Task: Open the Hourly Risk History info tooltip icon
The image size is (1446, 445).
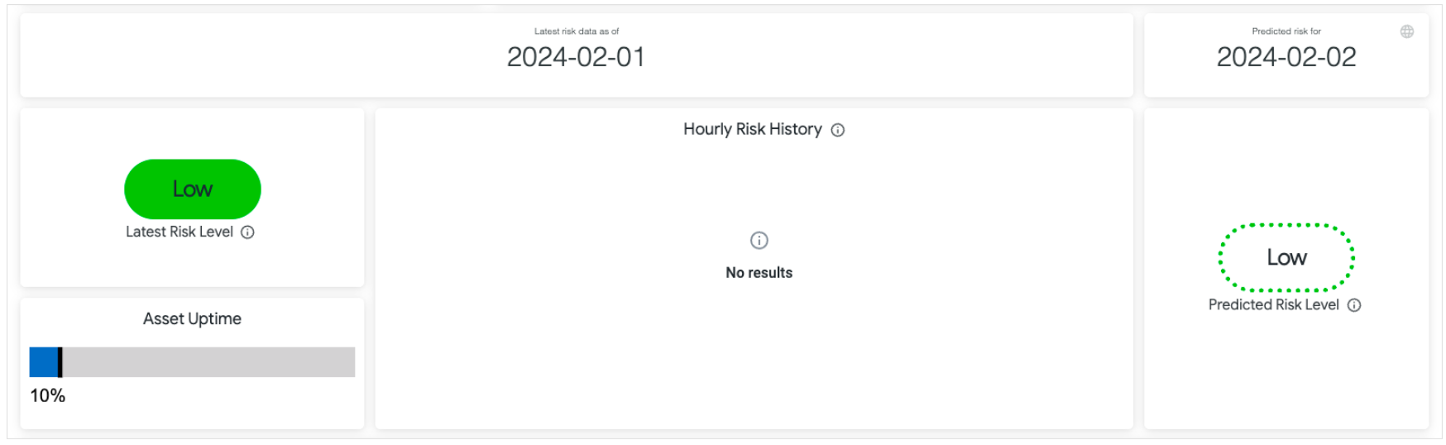Action: tap(838, 130)
